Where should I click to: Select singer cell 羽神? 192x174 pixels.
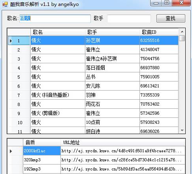(x=112, y=95)
